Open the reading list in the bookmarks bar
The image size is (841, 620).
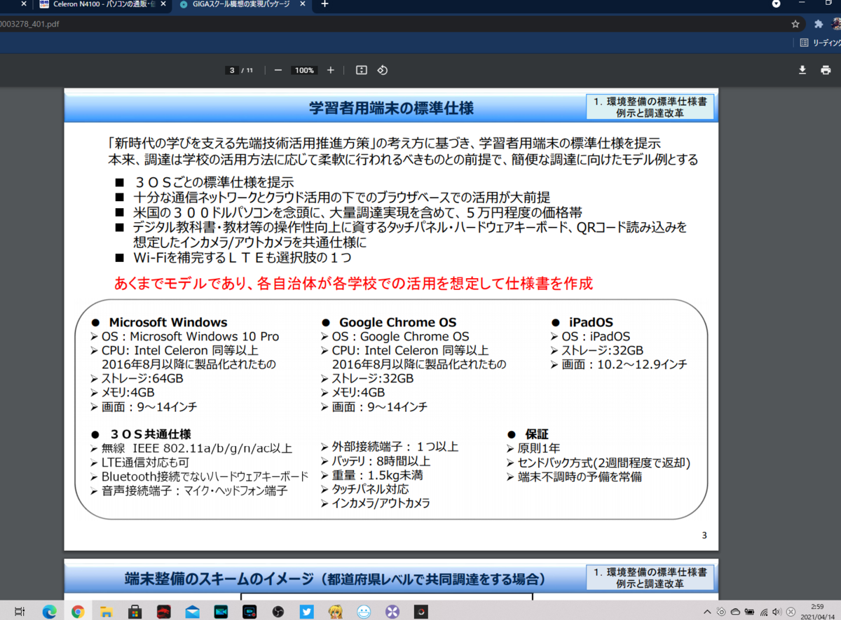pyautogui.click(x=820, y=43)
